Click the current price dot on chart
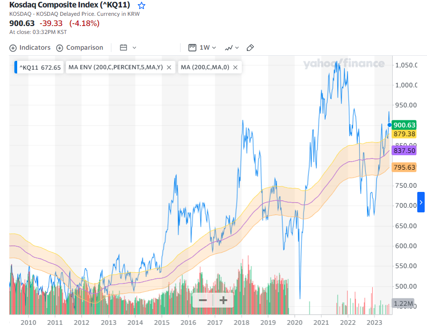Screen dimensions: 427x329 click(x=389, y=125)
